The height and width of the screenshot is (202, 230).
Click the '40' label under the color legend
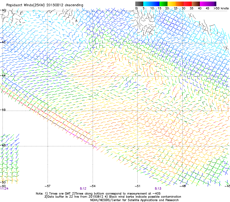pos(200,8)
